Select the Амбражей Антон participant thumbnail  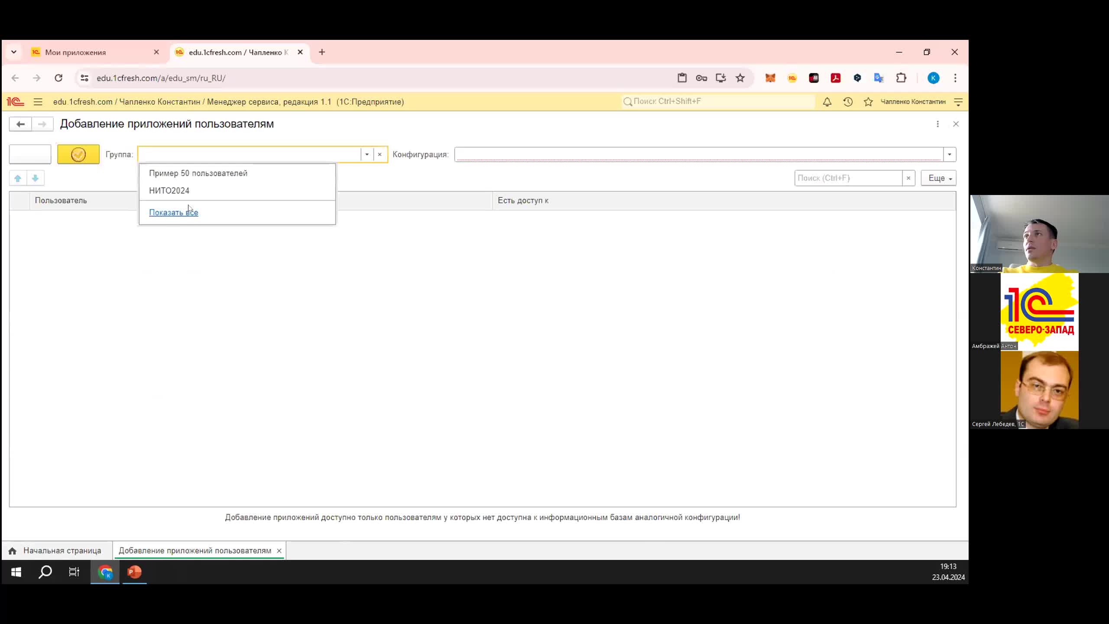1039,312
